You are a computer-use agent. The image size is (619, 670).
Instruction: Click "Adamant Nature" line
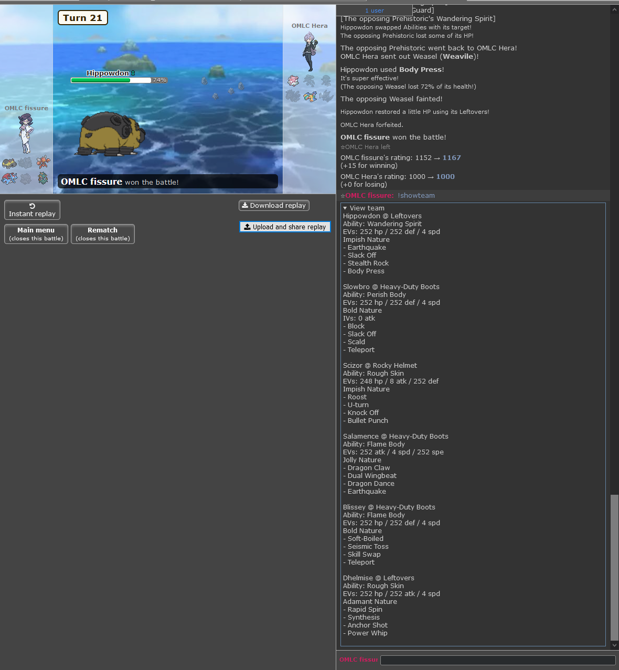(370, 602)
